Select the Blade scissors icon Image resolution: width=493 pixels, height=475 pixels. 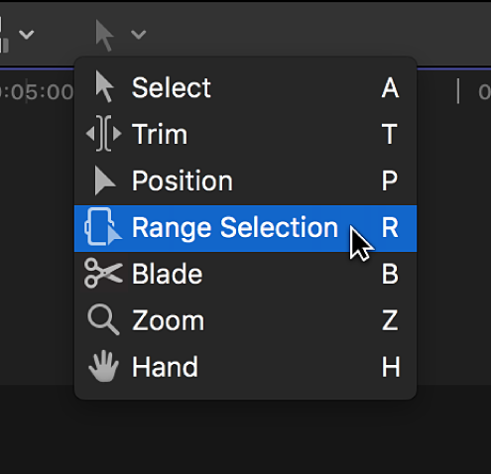pyautogui.click(x=103, y=274)
